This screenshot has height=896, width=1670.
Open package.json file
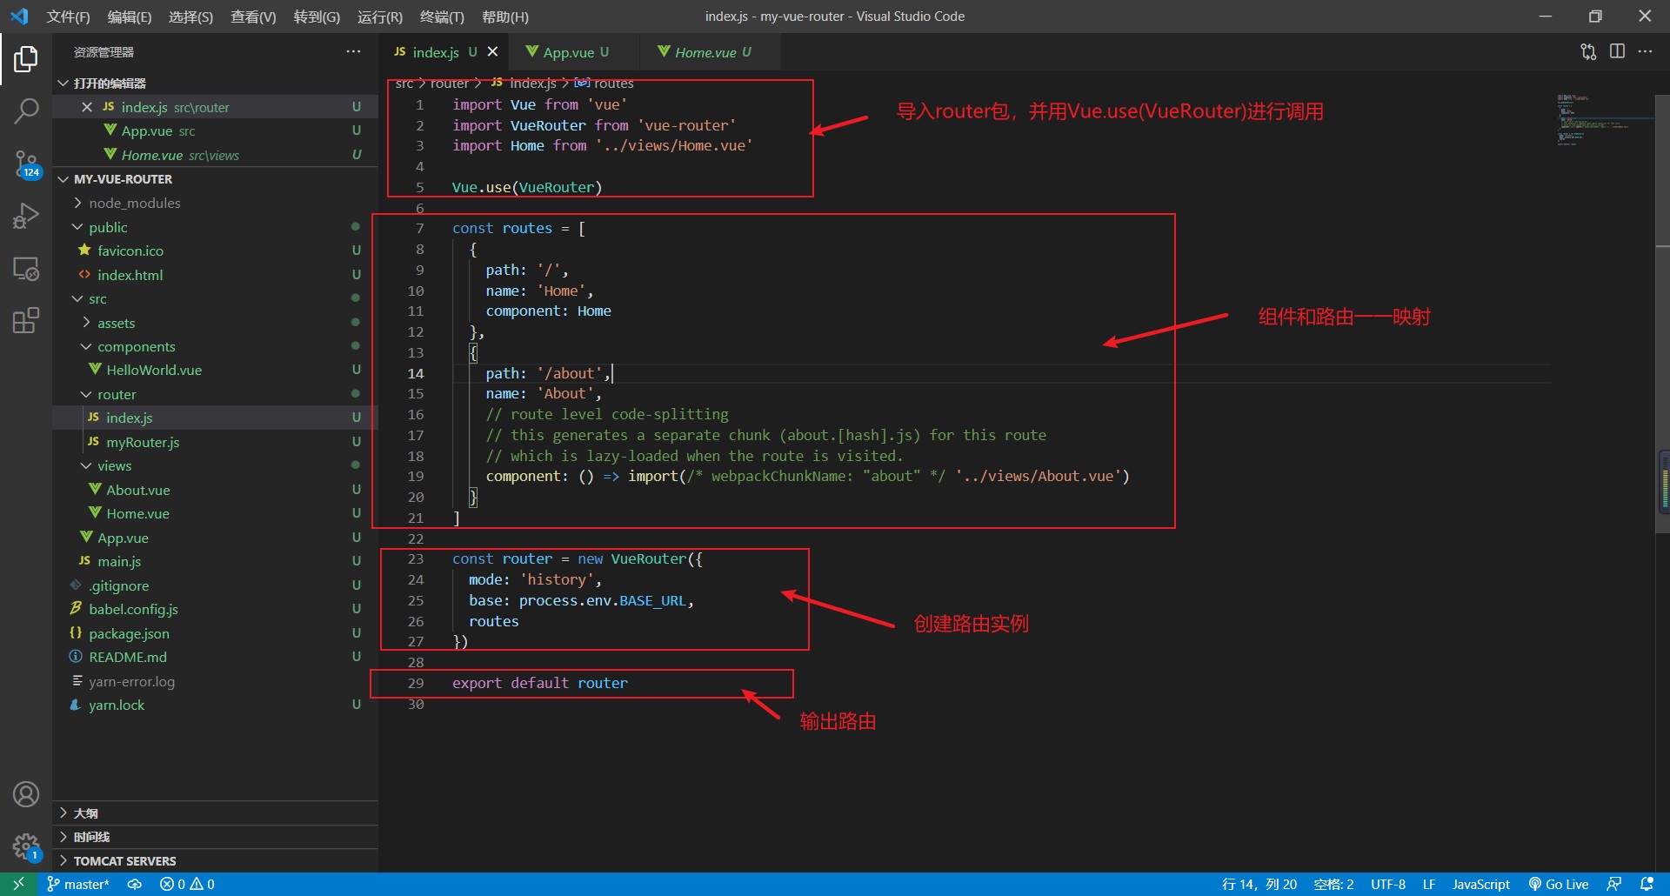click(x=215, y=633)
